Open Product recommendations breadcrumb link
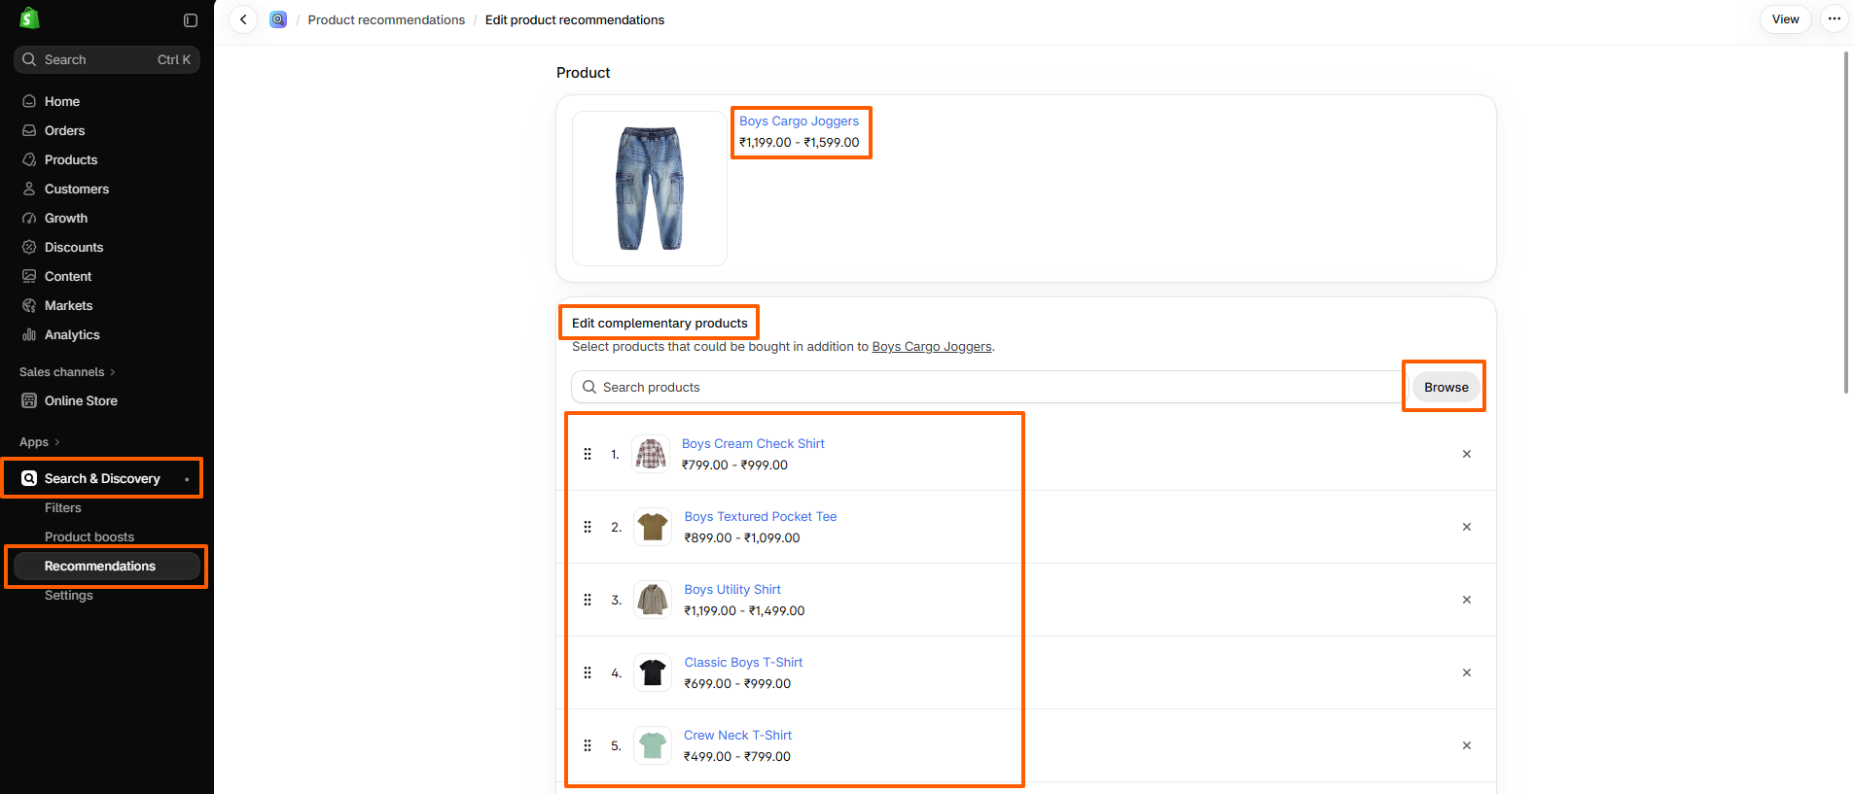Image resolution: width=1854 pixels, height=794 pixels. [386, 19]
